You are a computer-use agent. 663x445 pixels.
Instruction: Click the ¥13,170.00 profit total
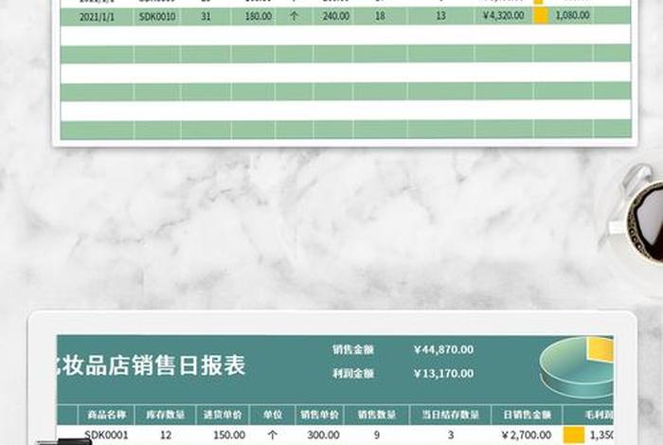click(443, 374)
